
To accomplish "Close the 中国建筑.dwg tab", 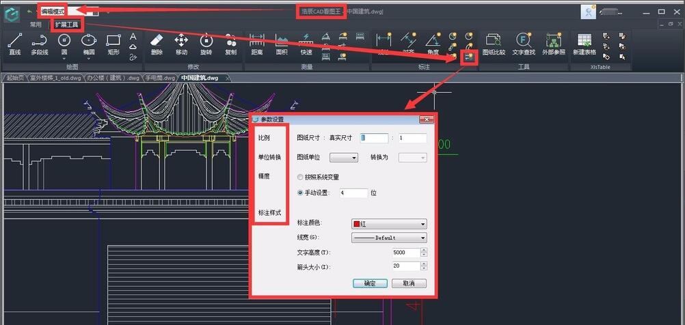I will tap(227, 78).
